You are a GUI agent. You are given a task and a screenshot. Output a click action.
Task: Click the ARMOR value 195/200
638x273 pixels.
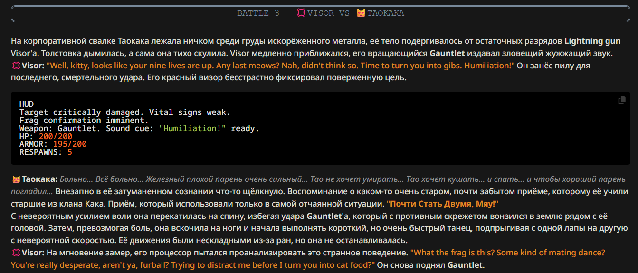pyautogui.click(x=70, y=144)
